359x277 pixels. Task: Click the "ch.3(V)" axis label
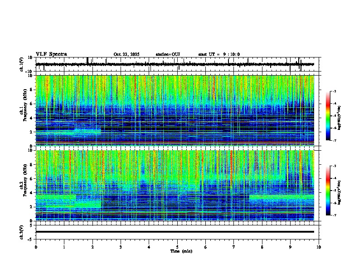click(x=22, y=232)
